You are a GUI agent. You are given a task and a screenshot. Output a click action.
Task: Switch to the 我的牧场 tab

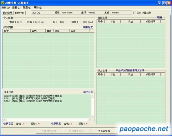(19, 13)
